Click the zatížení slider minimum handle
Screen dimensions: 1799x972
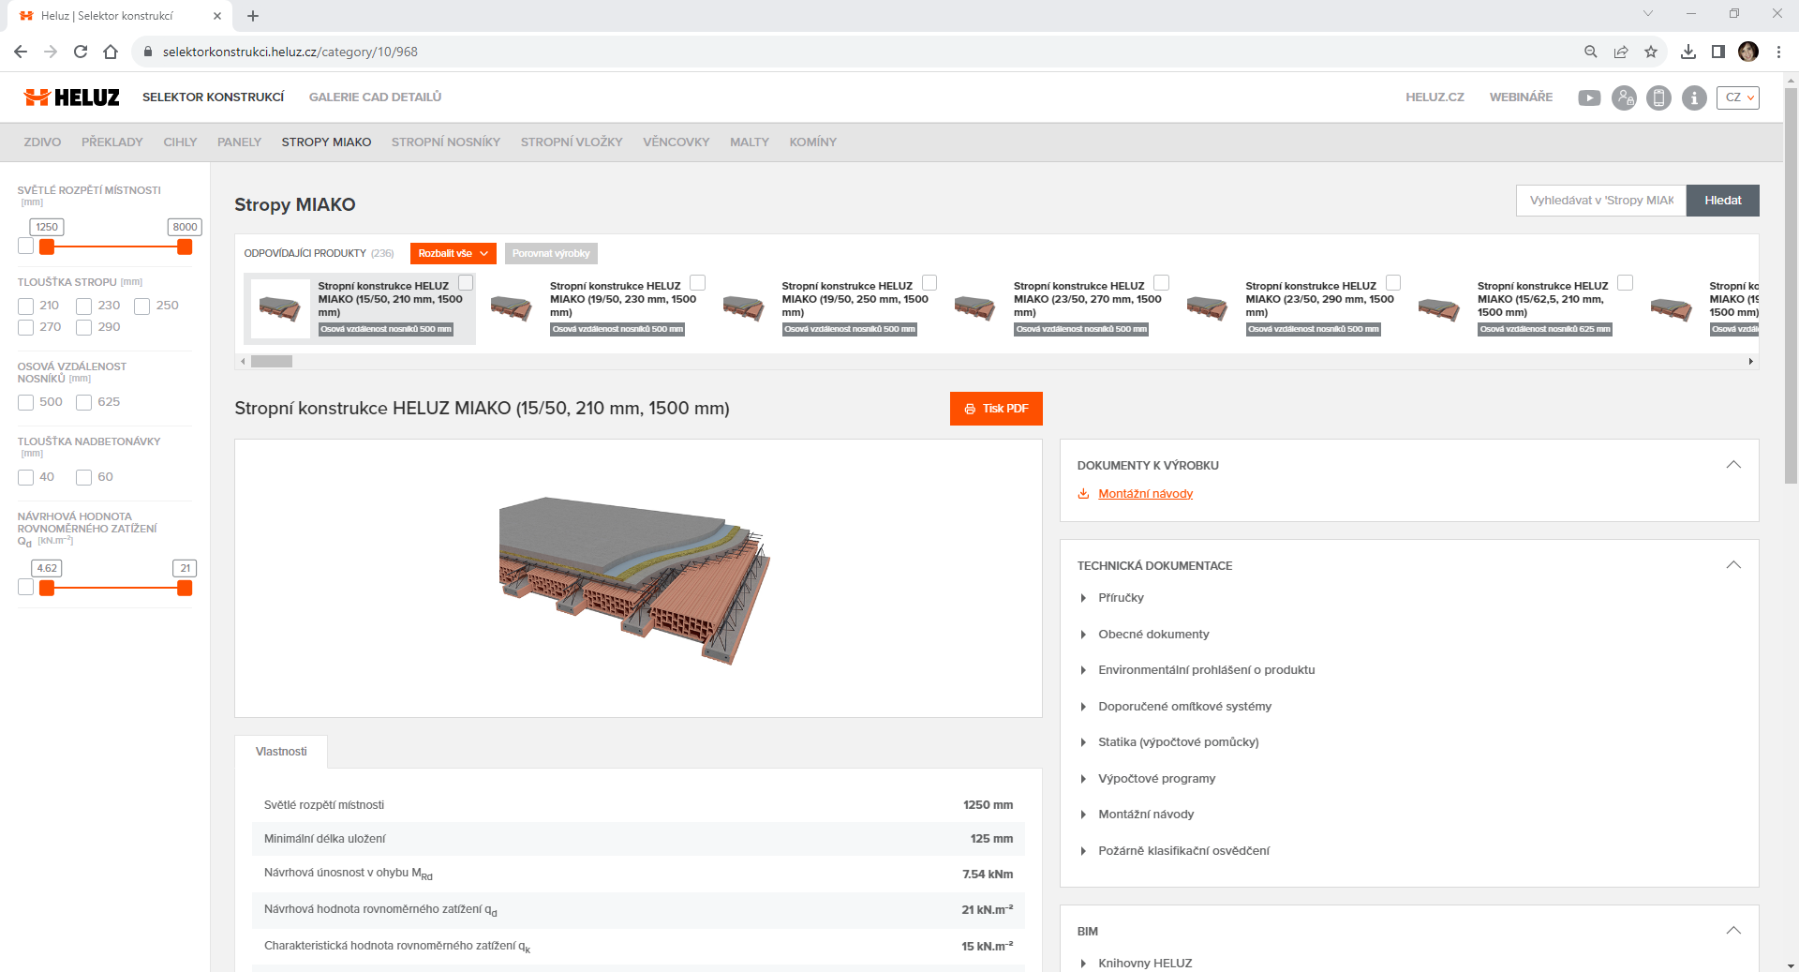pos(47,588)
